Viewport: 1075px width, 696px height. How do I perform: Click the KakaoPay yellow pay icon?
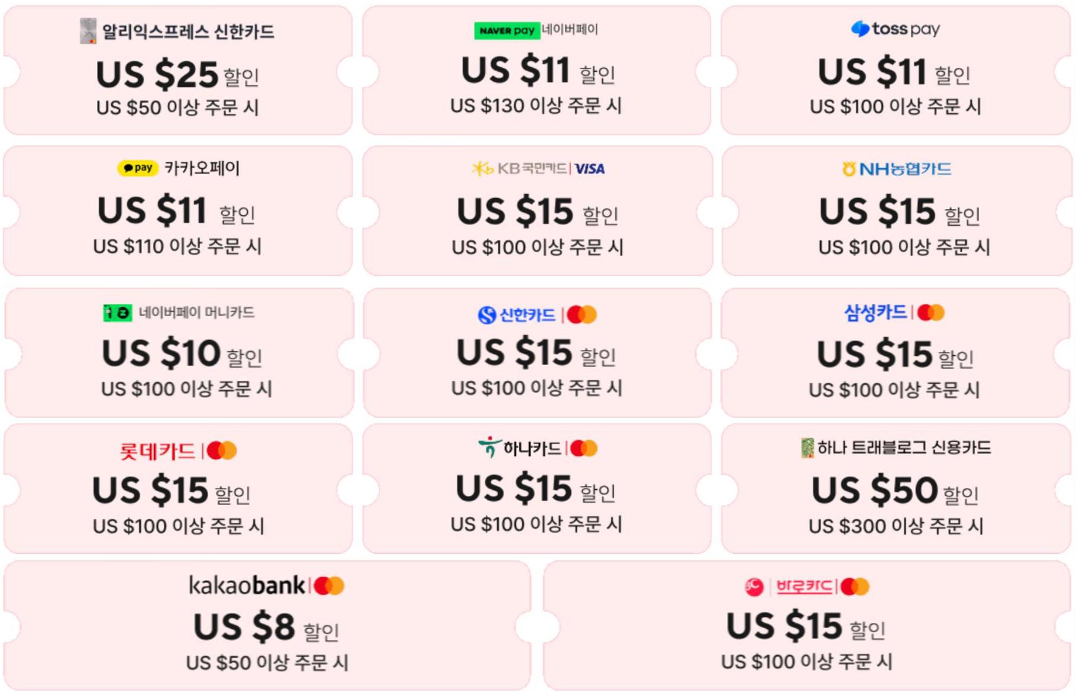(138, 168)
